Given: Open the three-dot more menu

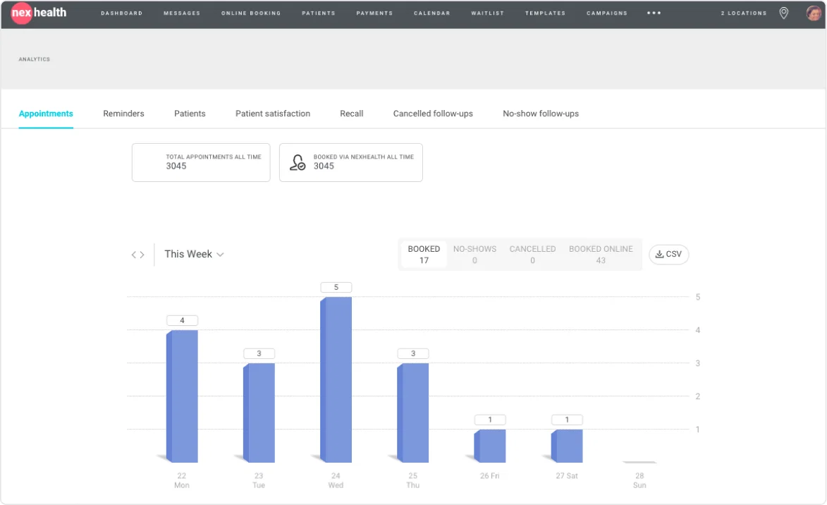Looking at the screenshot, I should coord(654,13).
